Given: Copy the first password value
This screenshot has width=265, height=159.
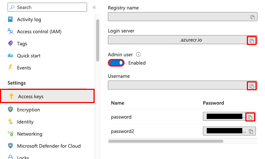Looking at the screenshot, I should tap(250, 117).
